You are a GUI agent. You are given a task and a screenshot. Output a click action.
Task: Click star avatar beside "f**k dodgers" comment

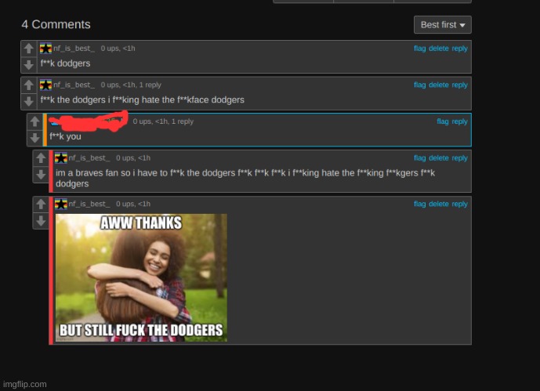45,48
